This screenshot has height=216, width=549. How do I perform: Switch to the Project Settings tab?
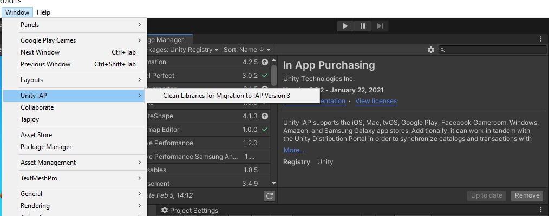pos(189,210)
